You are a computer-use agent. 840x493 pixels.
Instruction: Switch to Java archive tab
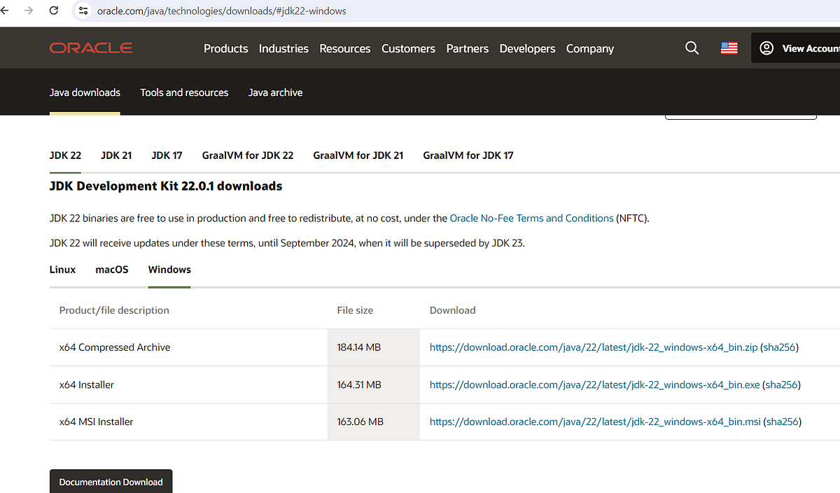275,92
